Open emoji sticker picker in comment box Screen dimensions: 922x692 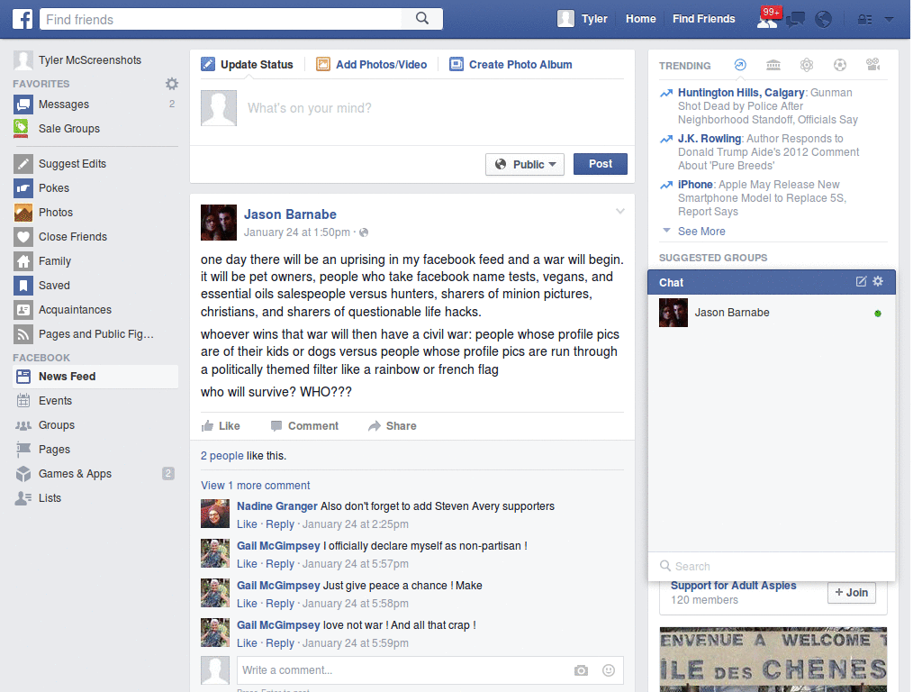tap(609, 670)
